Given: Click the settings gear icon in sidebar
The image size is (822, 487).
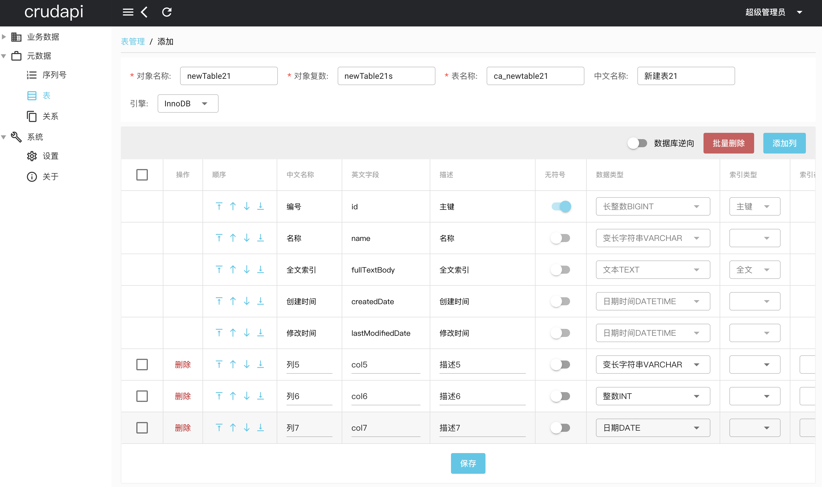Looking at the screenshot, I should pyautogui.click(x=32, y=156).
